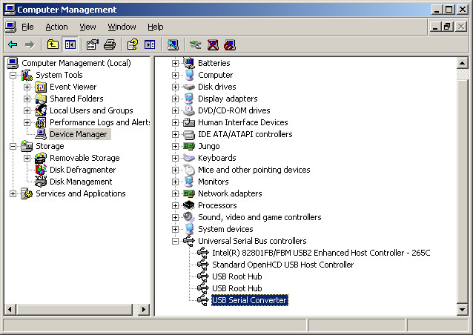Viewport: 473px width, 335px height.
Task: Click the Mice and other pointing devices icon
Action: click(x=189, y=170)
